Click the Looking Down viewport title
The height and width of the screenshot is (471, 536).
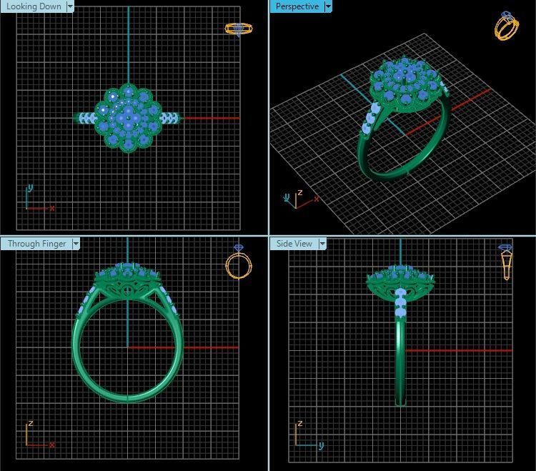click(x=34, y=6)
